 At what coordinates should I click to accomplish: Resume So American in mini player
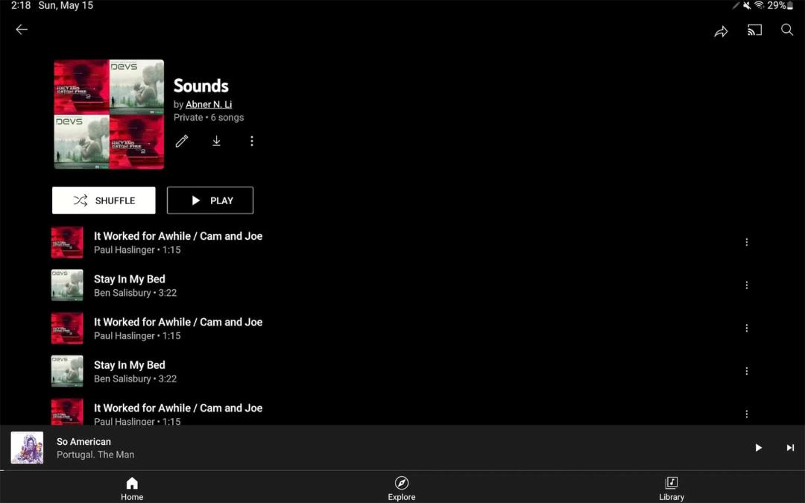(x=758, y=448)
